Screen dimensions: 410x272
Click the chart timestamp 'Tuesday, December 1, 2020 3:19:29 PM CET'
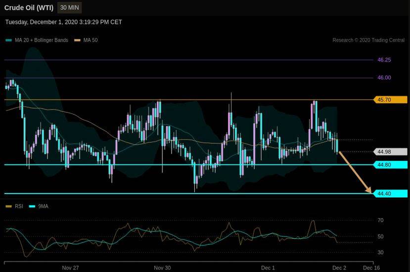tap(63, 22)
